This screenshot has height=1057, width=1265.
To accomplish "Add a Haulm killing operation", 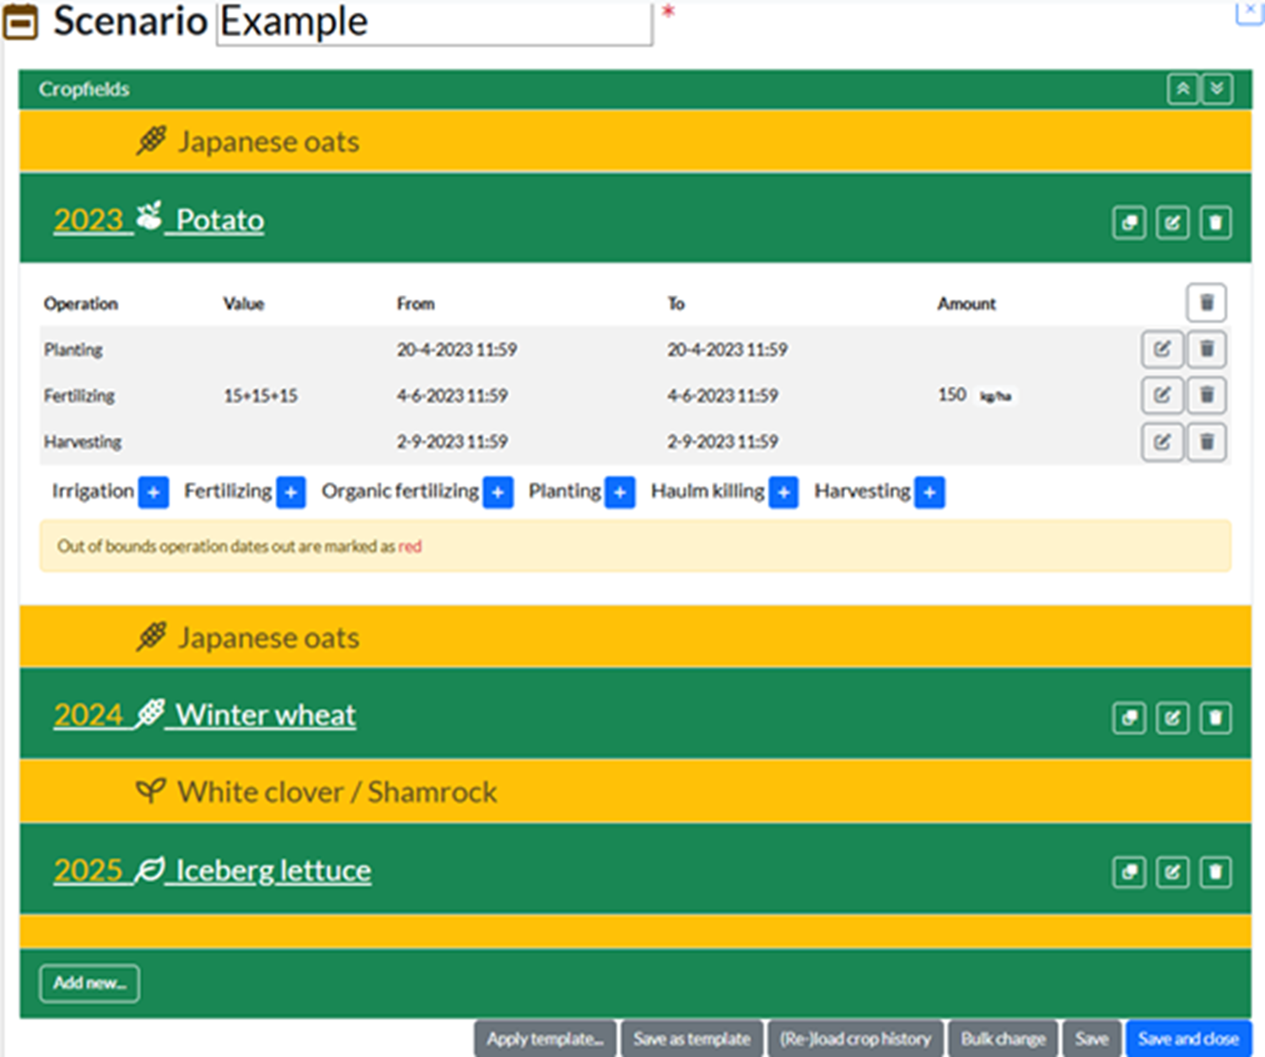I will click(783, 492).
